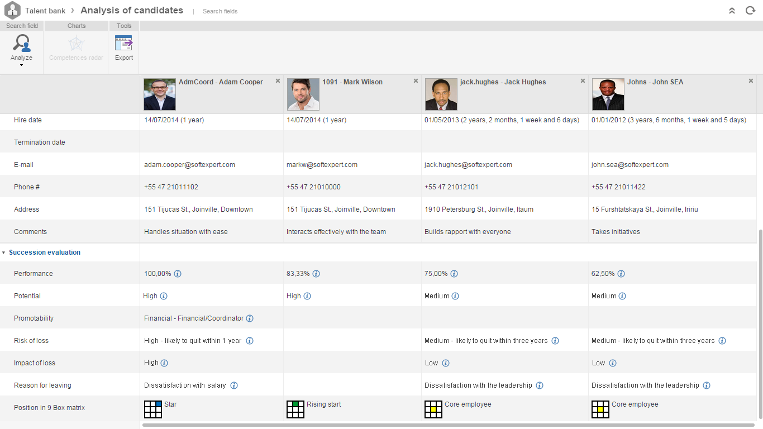Refresh the page with the reload icon
Screen dimensions: 763x429
(x=750, y=10)
